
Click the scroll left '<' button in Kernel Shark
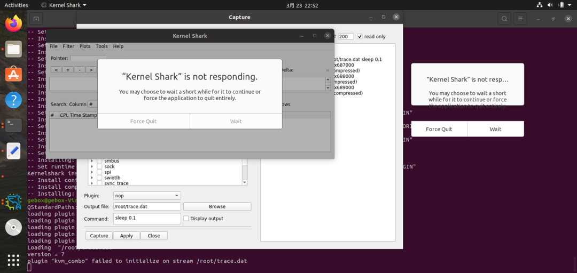point(56,70)
